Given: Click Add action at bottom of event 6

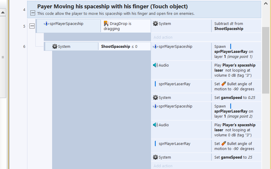Looking at the screenshot, I should pyautogui.click(x=163, y=166).
